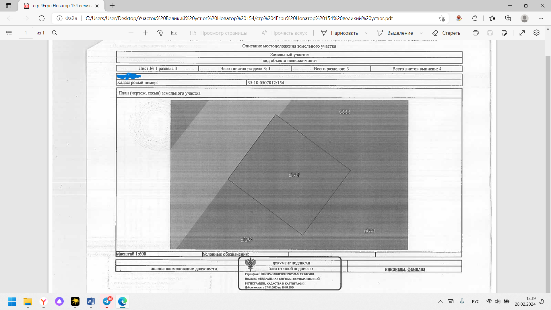Zoom in with the plus icon
This screenshot has width=551, height=310.
(x=145, y=33)
